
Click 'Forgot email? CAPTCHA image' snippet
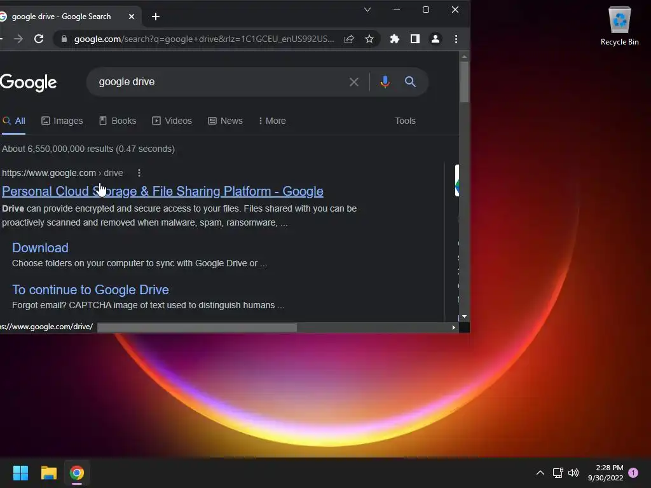click(x=148, y=305)
